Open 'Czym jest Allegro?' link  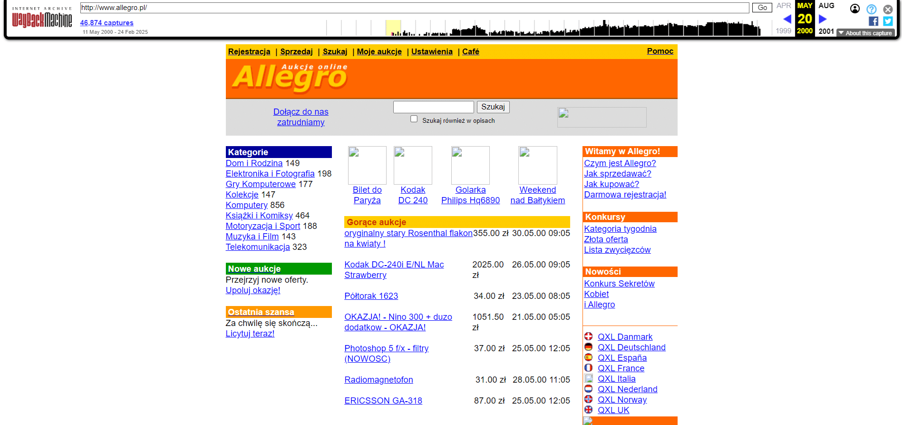620,163
